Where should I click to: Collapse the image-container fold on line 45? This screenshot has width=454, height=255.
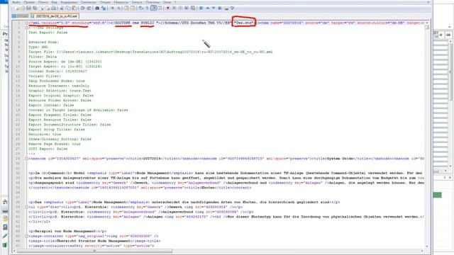point(26,236)
